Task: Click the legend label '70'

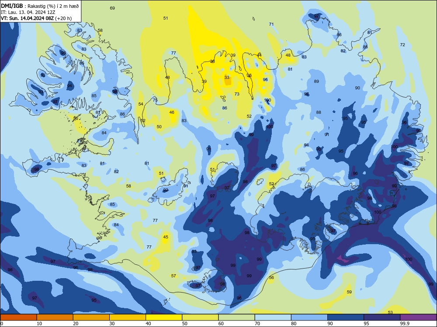Action: tap(257, 324)
